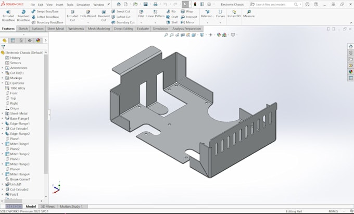
Task: Select the Draft tool
Action: coord(172,17)
